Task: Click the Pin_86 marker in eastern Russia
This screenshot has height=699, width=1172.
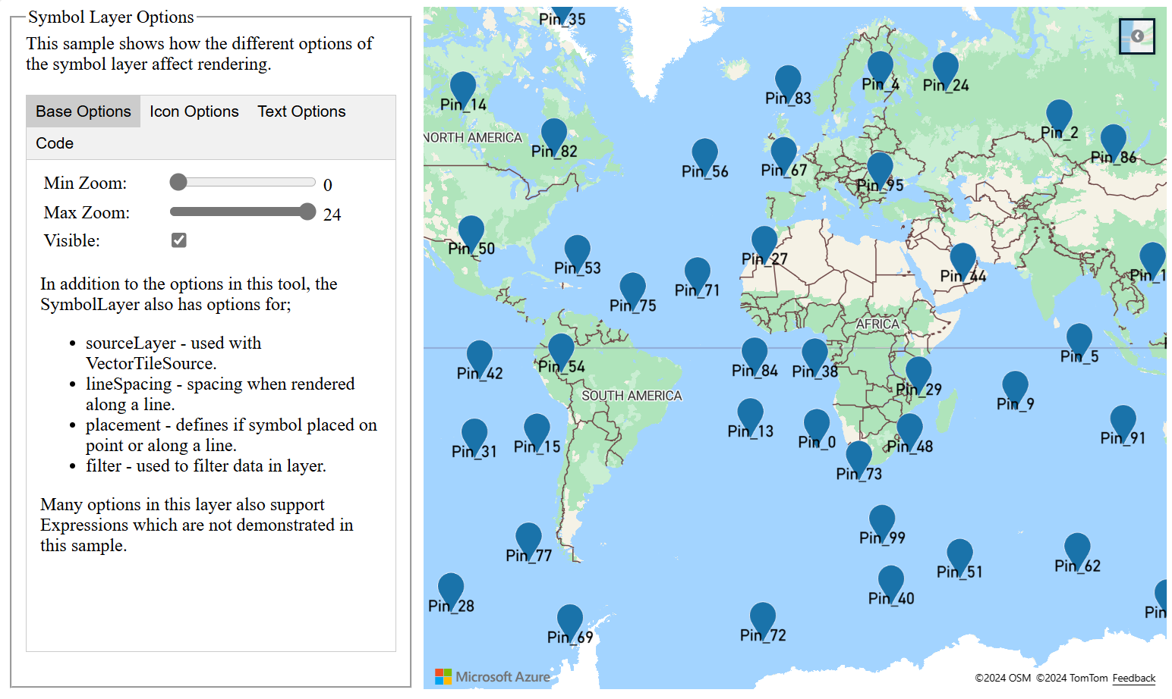Action: pyautogui.click(x=1114, y=138)
